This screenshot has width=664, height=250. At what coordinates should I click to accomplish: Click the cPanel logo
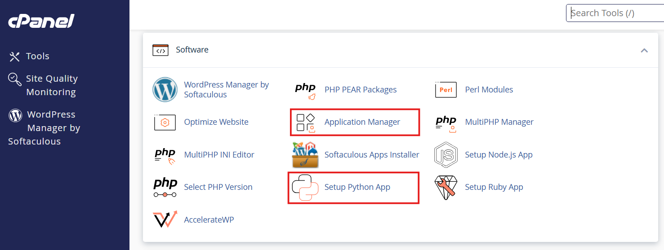click(41, 21)
